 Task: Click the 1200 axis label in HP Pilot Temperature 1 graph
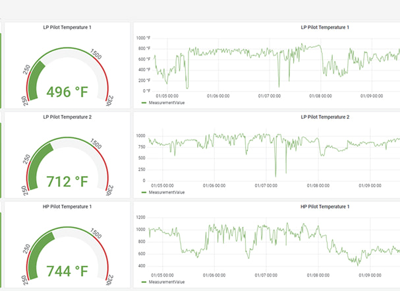click(140, 217)
